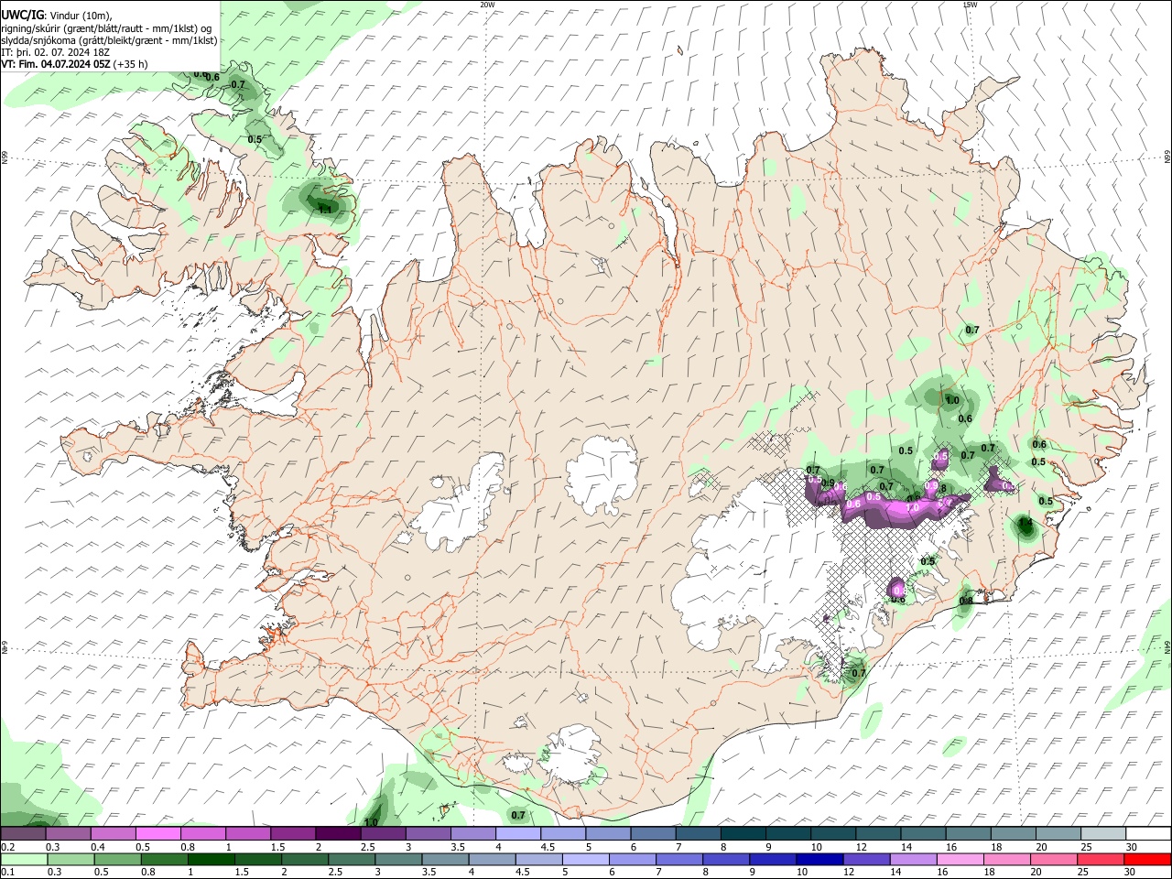The width and height of the screenshot is (1172, 879).
Task: Pick the rain swatch labeled 6
Action: tap(633, 859)
